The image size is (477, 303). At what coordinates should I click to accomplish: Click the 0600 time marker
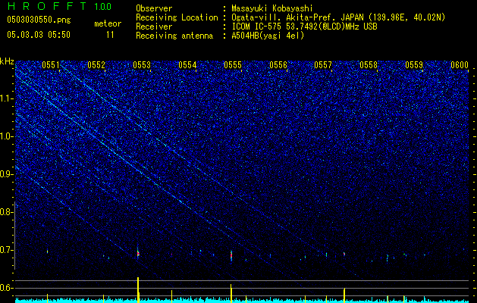pyautogui.click(x=460, y=65)
